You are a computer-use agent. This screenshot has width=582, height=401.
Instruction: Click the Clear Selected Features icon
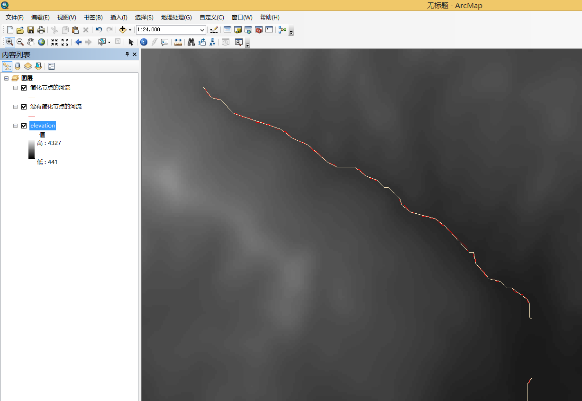pos(118,42)
